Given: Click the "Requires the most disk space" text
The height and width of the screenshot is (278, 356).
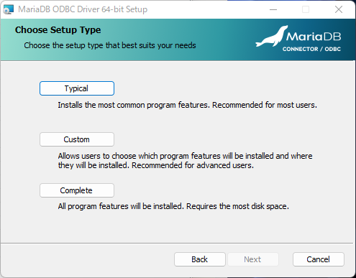Looking at the screenshot, I should (x=237, y=206).
